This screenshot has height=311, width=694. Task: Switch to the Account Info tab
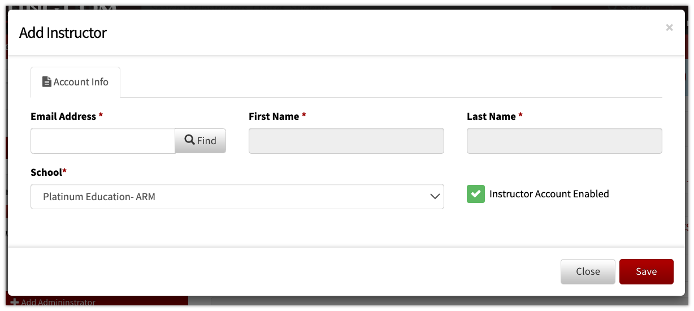click(x=75, y=82)
